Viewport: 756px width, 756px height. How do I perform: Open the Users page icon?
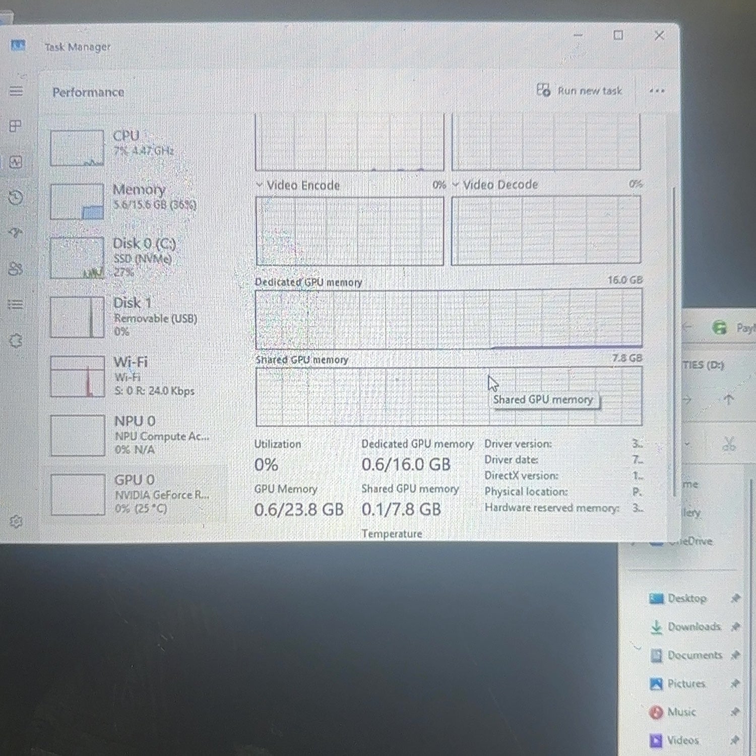coord(16,269)
